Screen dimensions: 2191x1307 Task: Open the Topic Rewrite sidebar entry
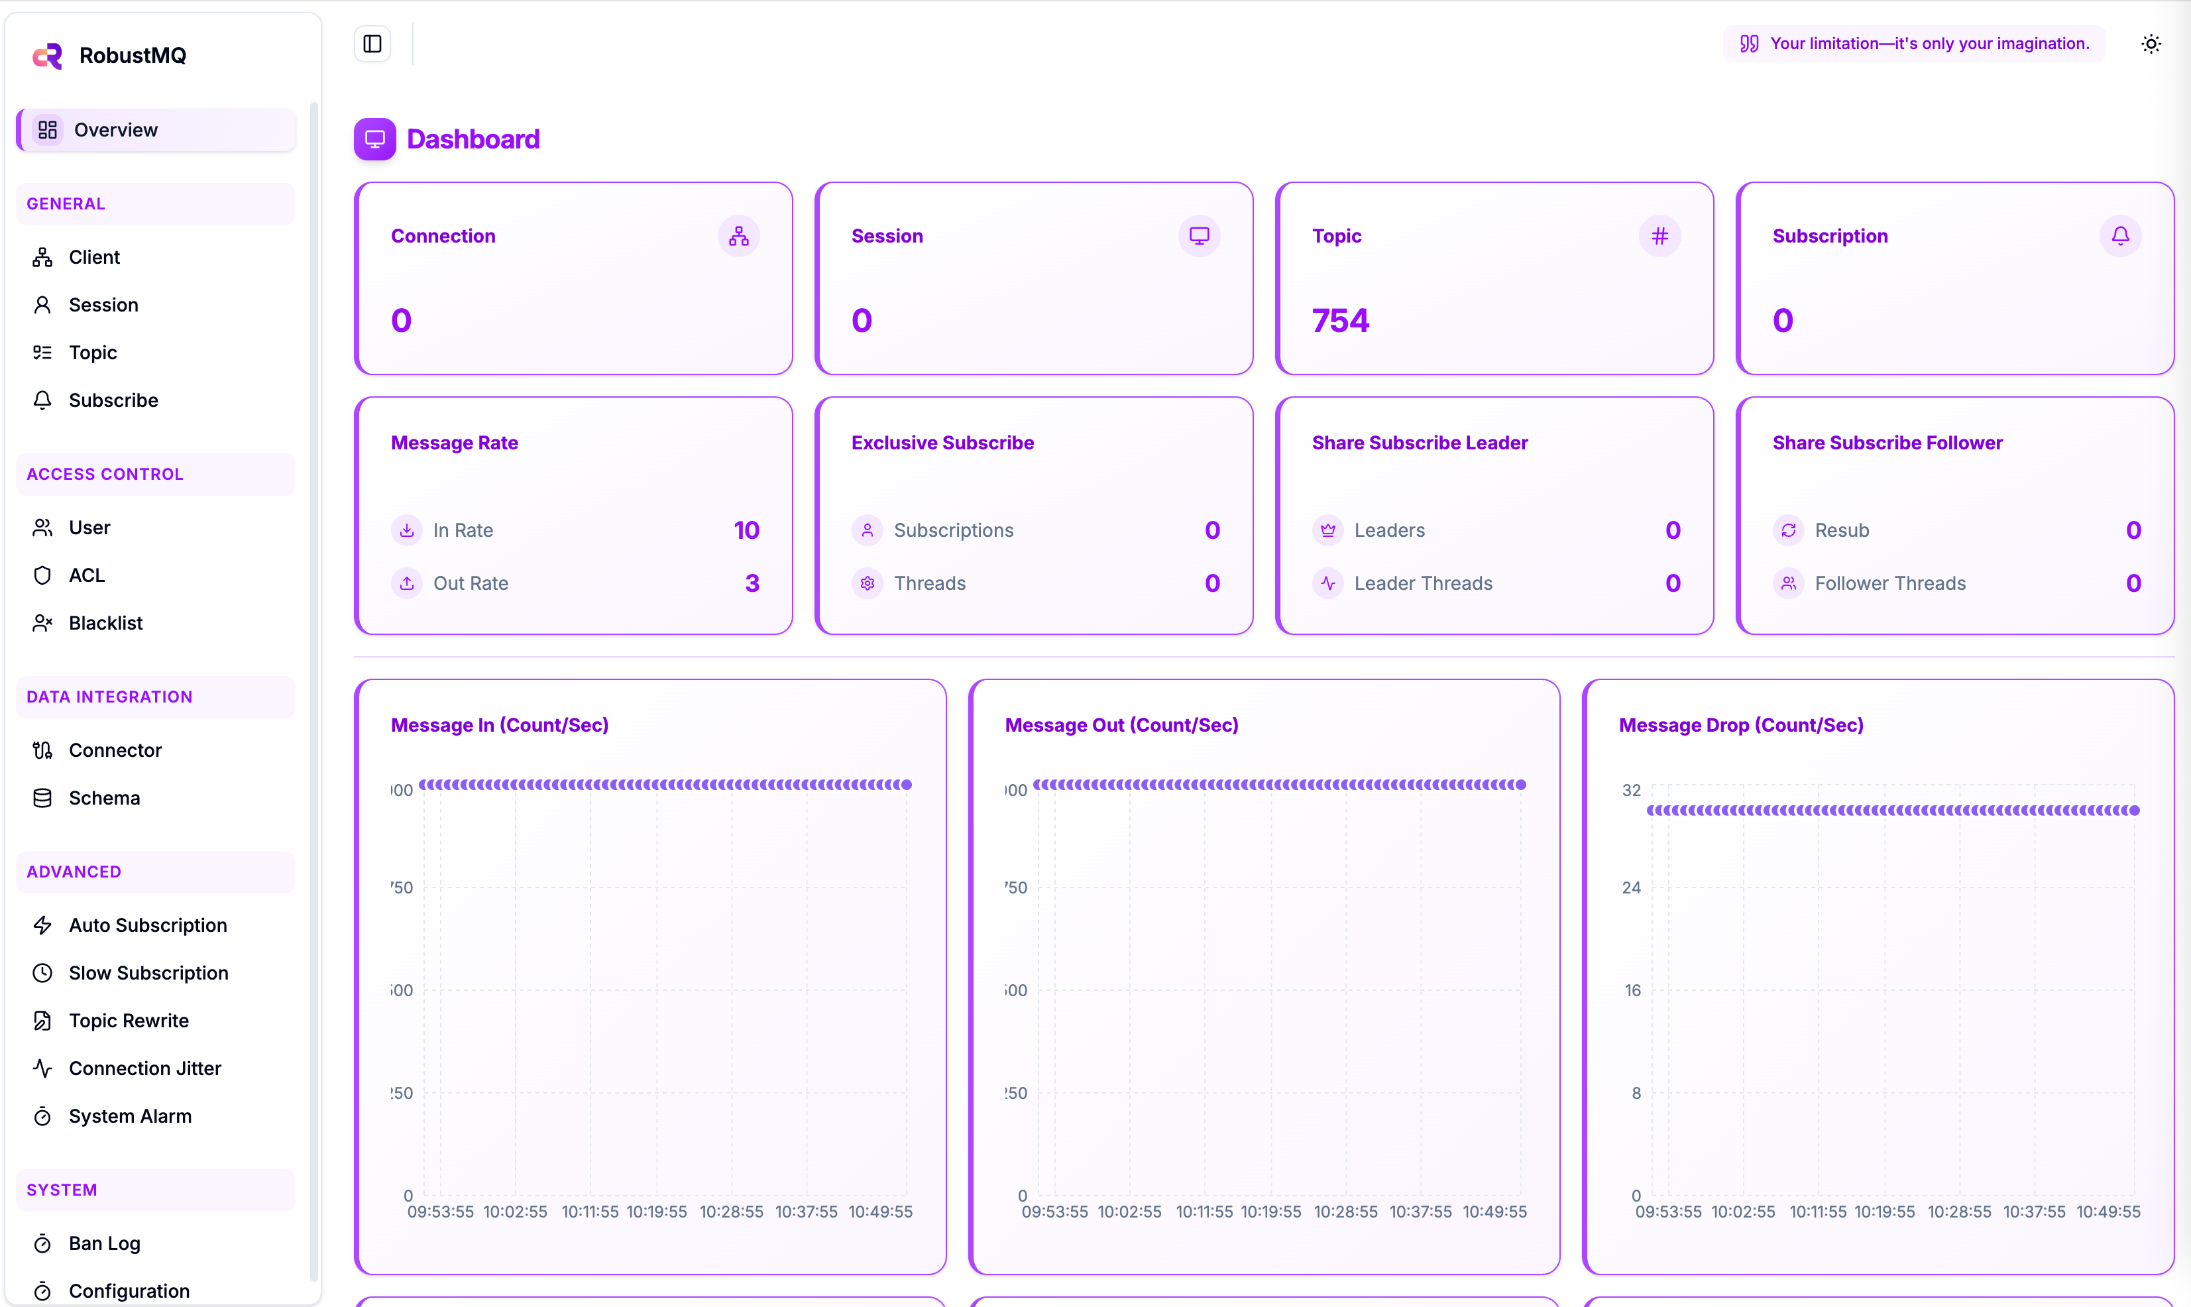click(x=129, y=1021)
